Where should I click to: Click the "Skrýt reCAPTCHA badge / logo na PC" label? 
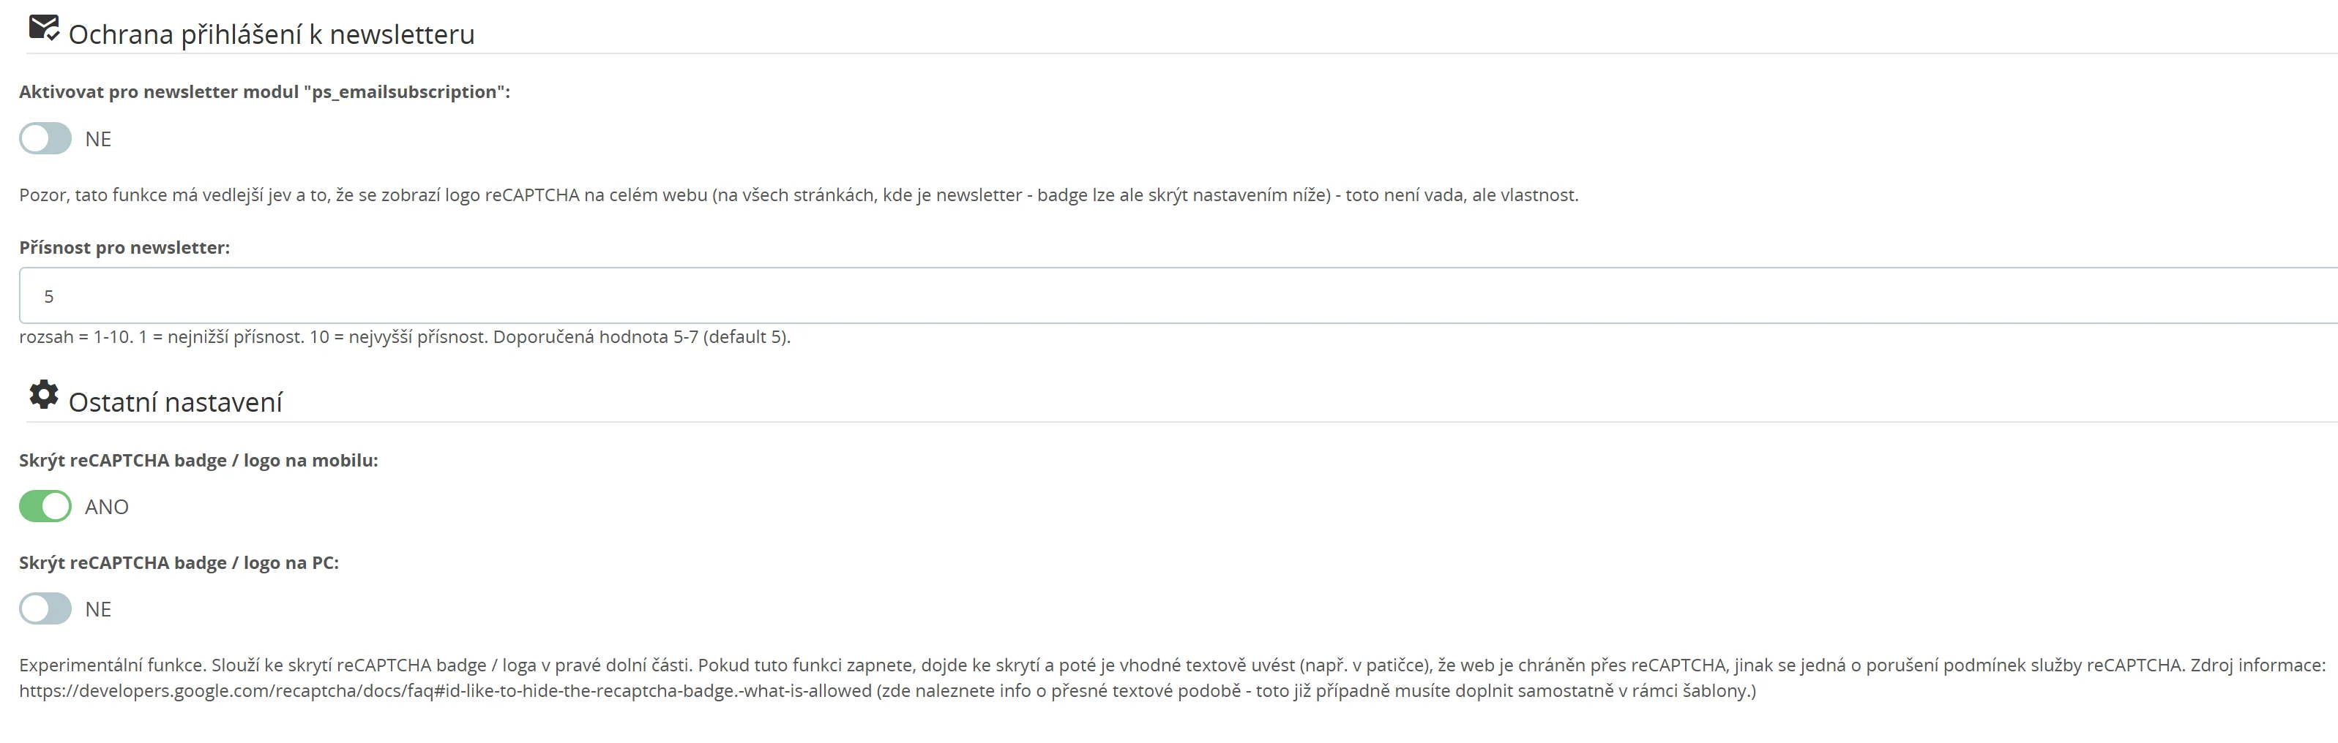point(179,562)
